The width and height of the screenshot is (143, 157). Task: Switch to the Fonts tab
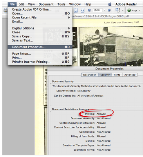point(117,75)
